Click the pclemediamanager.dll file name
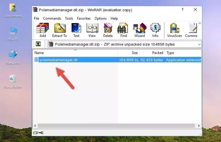The height and width of the screenshot is (142, 221). pyautogui.click(x=59, y=60)
